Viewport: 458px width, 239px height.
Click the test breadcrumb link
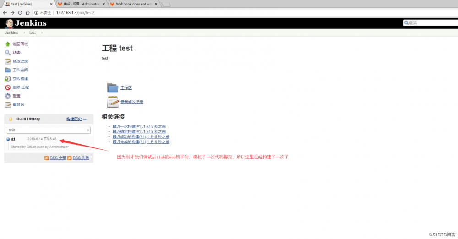click(33, 33)
